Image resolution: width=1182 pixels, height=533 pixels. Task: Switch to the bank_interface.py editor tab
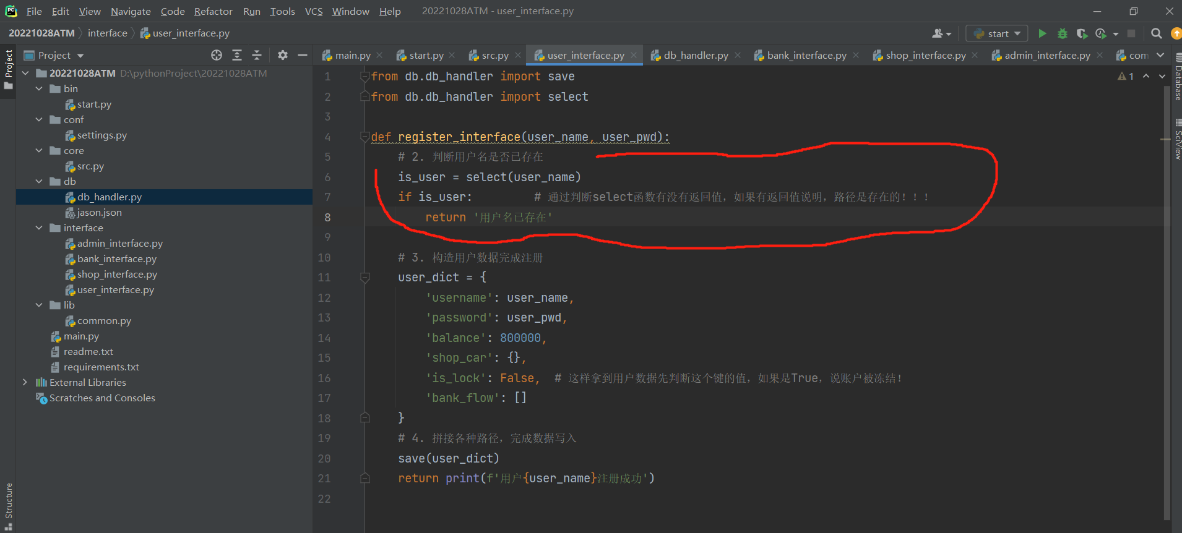806,55
